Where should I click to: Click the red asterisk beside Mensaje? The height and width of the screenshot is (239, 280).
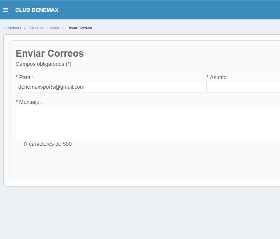[x=17, y=102]
